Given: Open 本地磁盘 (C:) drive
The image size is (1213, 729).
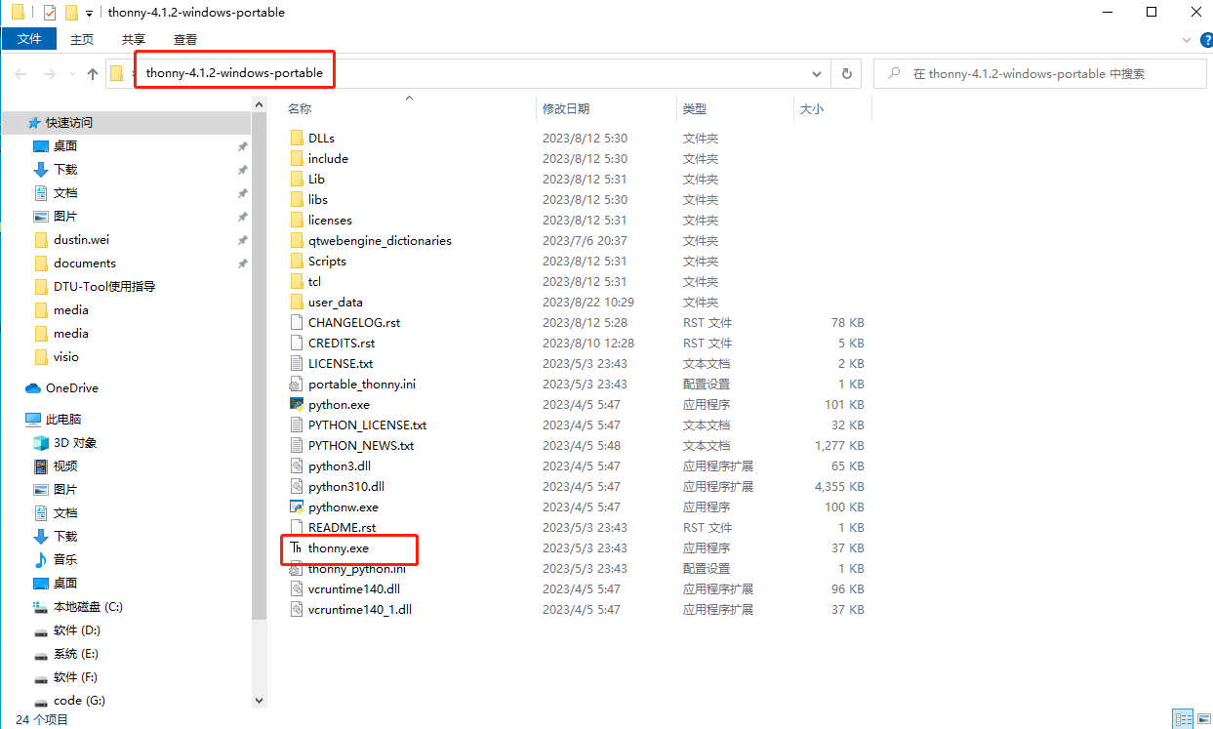Looking at the screenshot, I should point(88,606).
